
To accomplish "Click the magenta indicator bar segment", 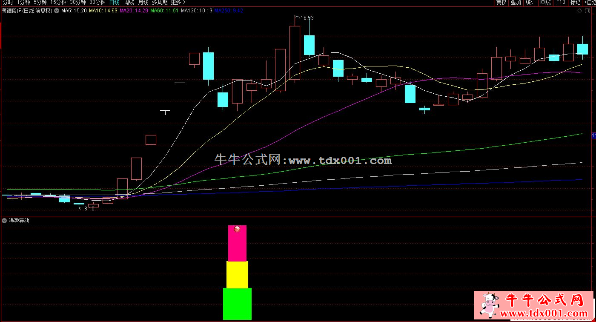I will (x=237, y=243).
